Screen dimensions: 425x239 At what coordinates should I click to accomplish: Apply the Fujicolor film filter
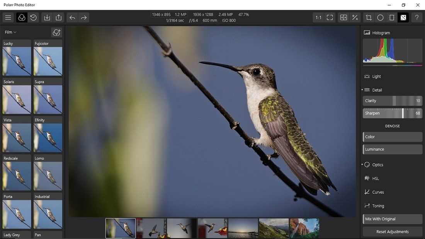point(48,58)
